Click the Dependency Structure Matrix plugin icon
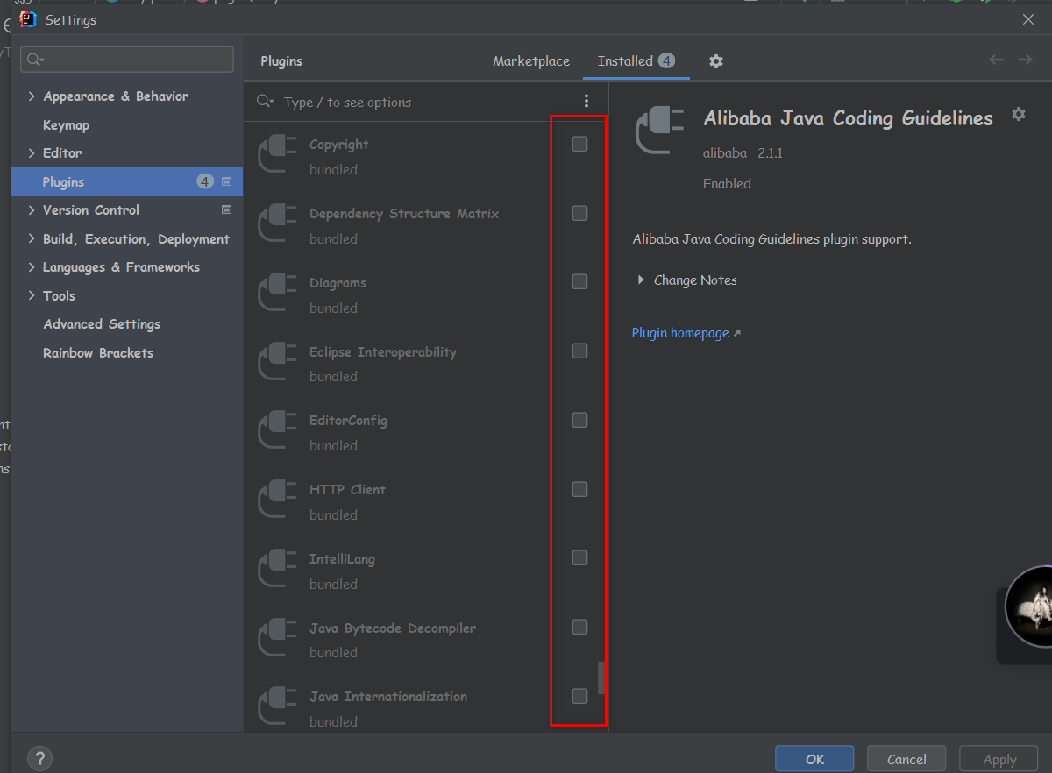 (277, 223)
